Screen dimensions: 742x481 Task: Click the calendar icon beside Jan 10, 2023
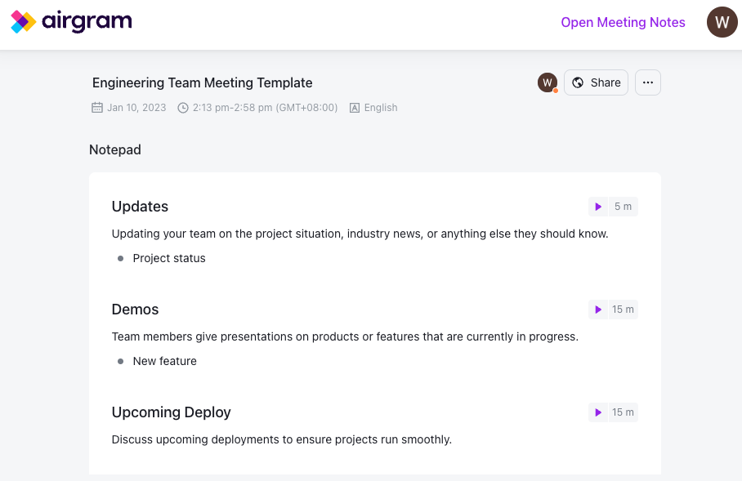pyautogui.click(x=97, y=108)
